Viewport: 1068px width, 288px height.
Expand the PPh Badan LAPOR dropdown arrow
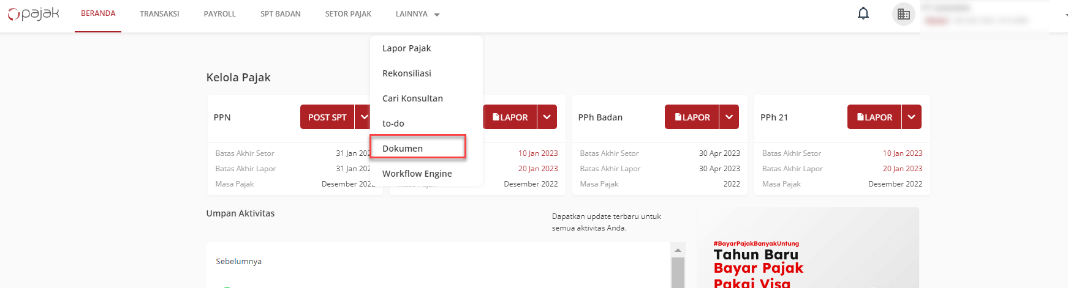tap(729, 117)
